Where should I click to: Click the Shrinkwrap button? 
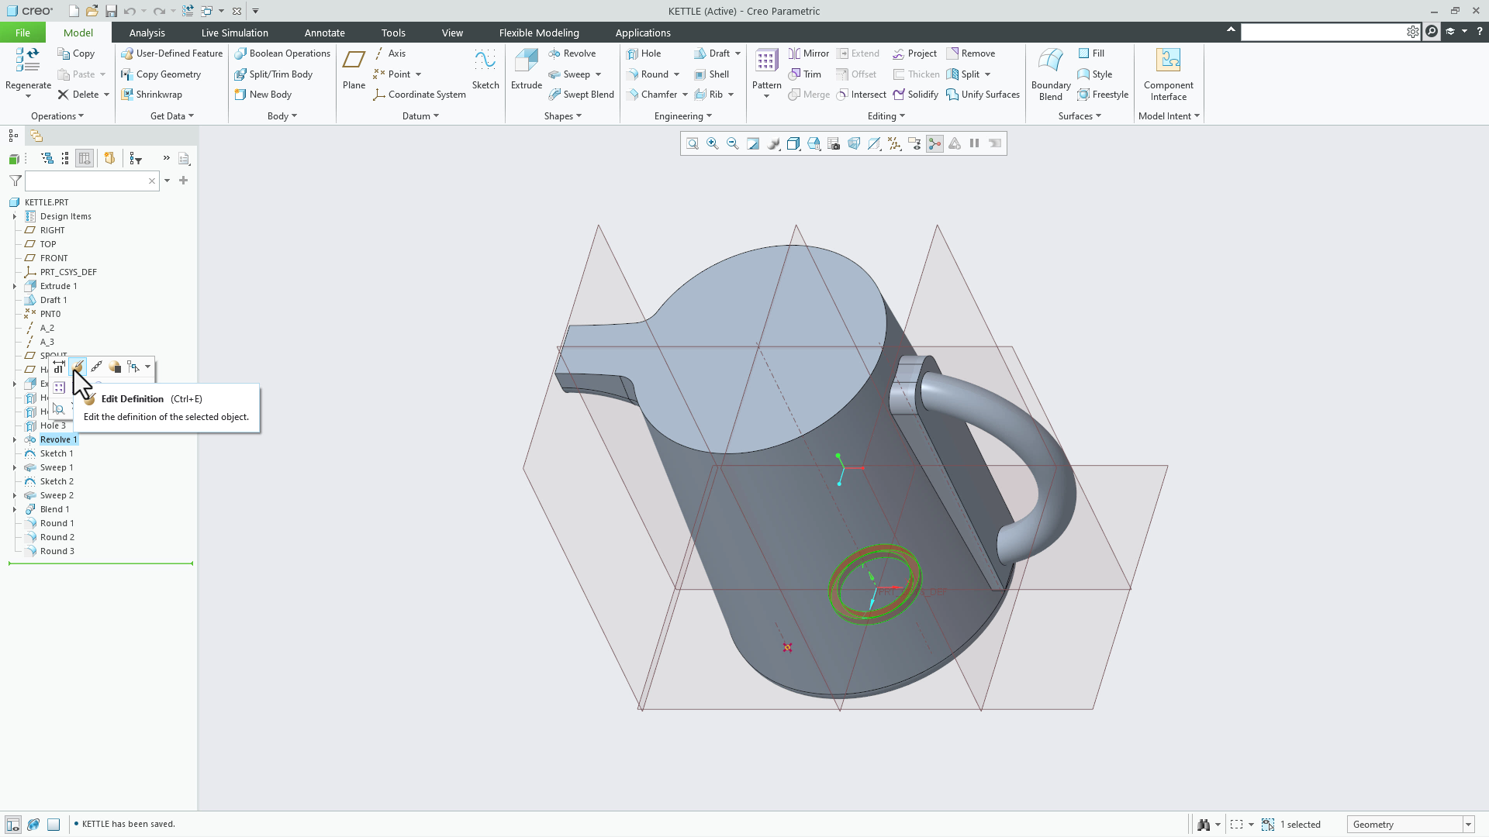pos(152,95)
